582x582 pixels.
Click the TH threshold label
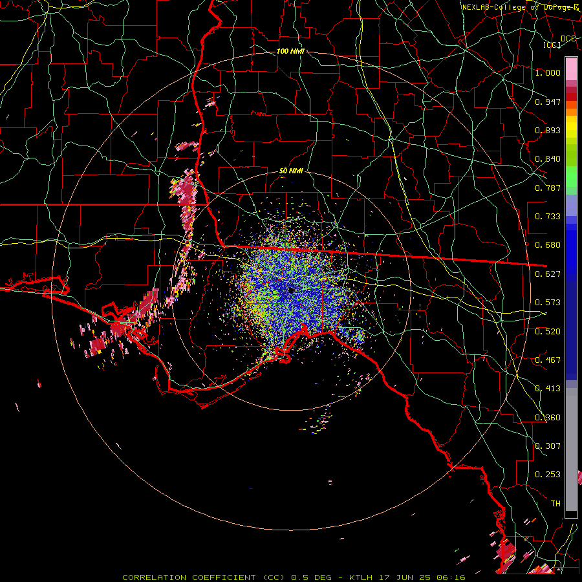555,504
